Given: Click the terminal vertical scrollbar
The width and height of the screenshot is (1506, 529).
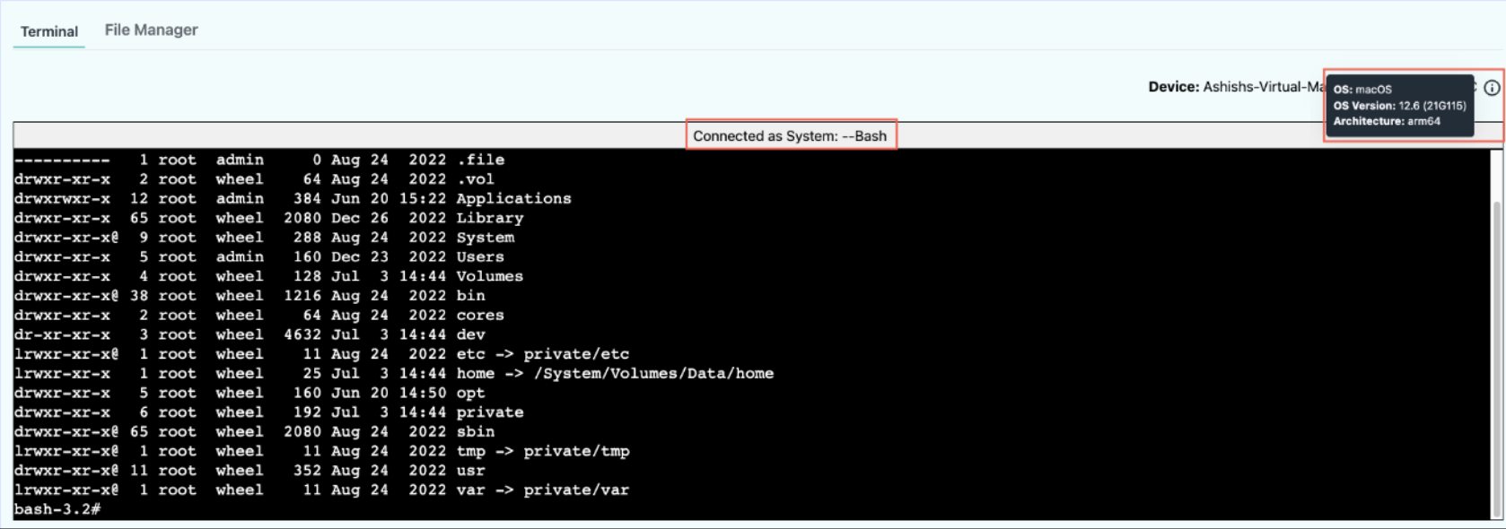Looking at the screenshot, I should (1495, 359).
